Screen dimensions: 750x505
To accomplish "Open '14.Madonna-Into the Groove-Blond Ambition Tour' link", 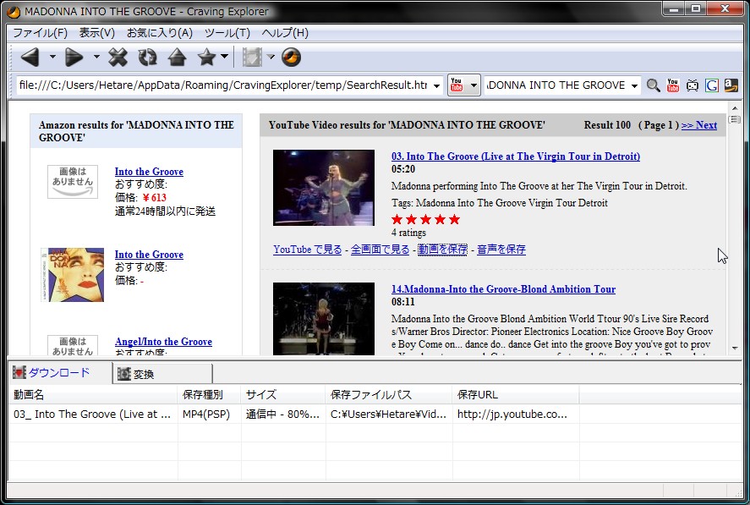I will click(x=503, y=289).
